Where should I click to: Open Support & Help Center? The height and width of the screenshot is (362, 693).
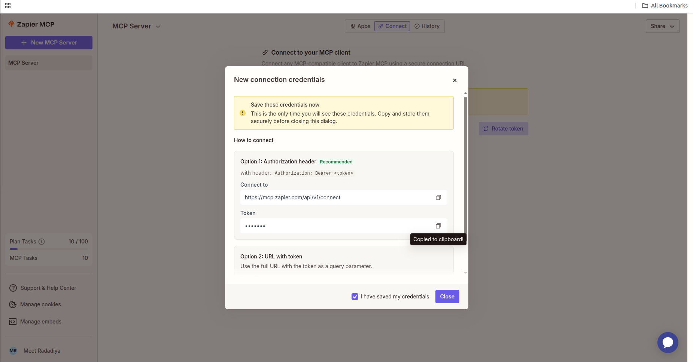pos(48,288)
